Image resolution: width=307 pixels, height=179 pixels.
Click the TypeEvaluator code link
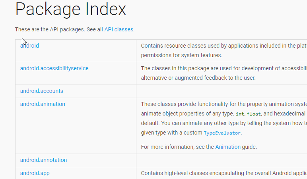click(x=222, y=133)
